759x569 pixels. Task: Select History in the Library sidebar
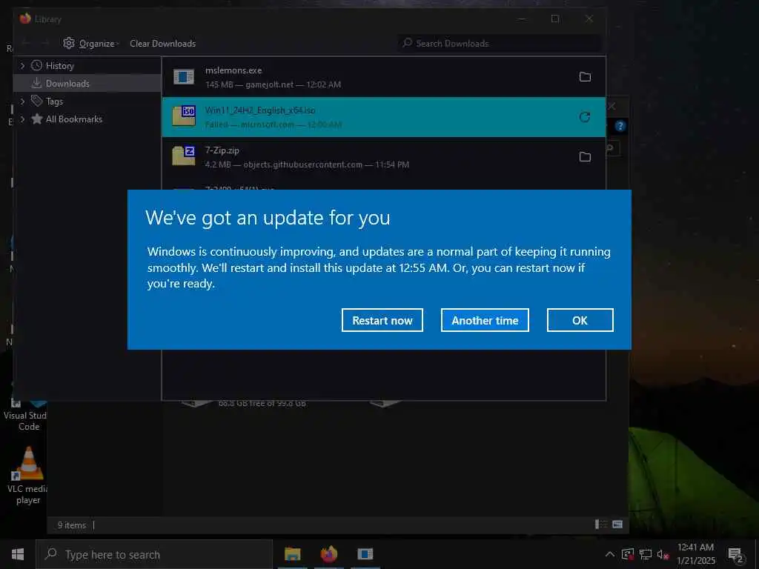[x=59, y=66]
